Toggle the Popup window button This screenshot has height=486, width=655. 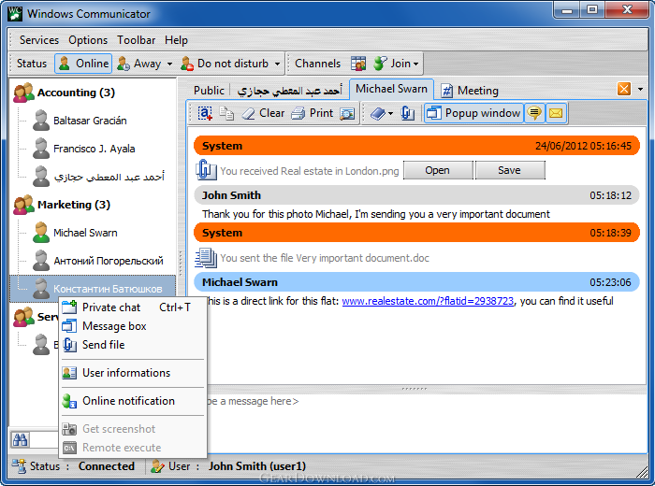coord(473,113)
